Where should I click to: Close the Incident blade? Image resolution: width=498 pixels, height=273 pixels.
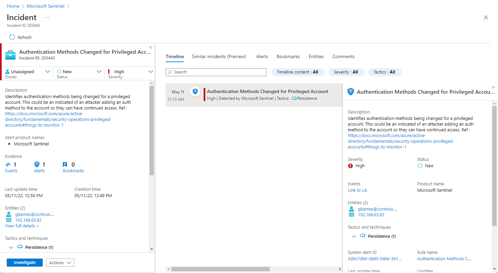[486, 17]
